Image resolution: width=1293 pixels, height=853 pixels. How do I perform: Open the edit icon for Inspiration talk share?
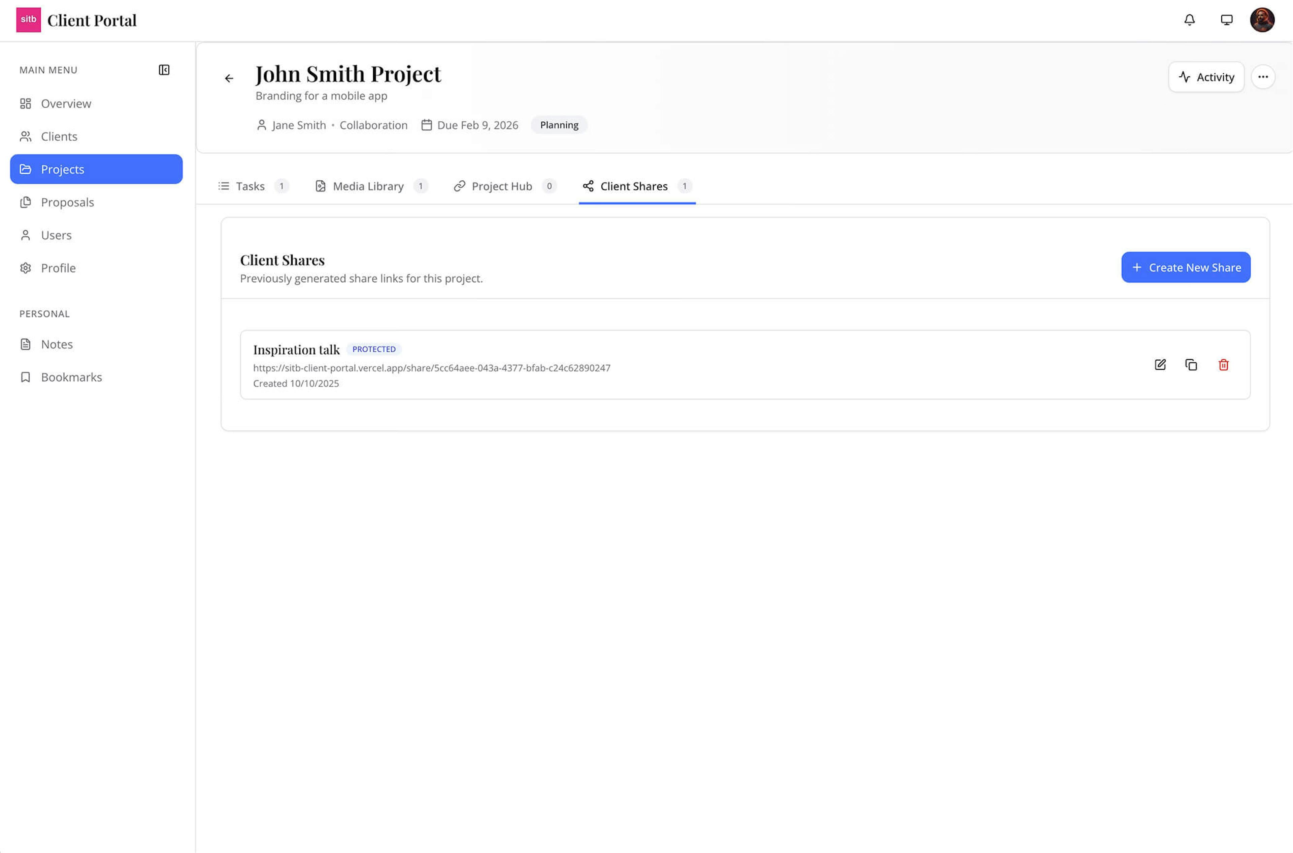pyautogui.click(x=1160, y=365)
